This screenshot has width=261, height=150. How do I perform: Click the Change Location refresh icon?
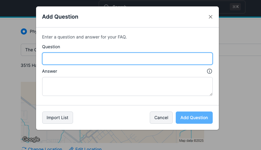point(24,149)
